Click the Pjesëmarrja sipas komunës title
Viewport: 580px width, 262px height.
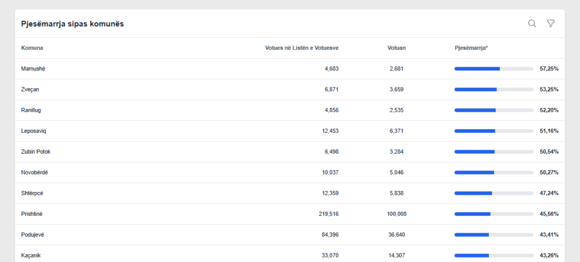72,24
